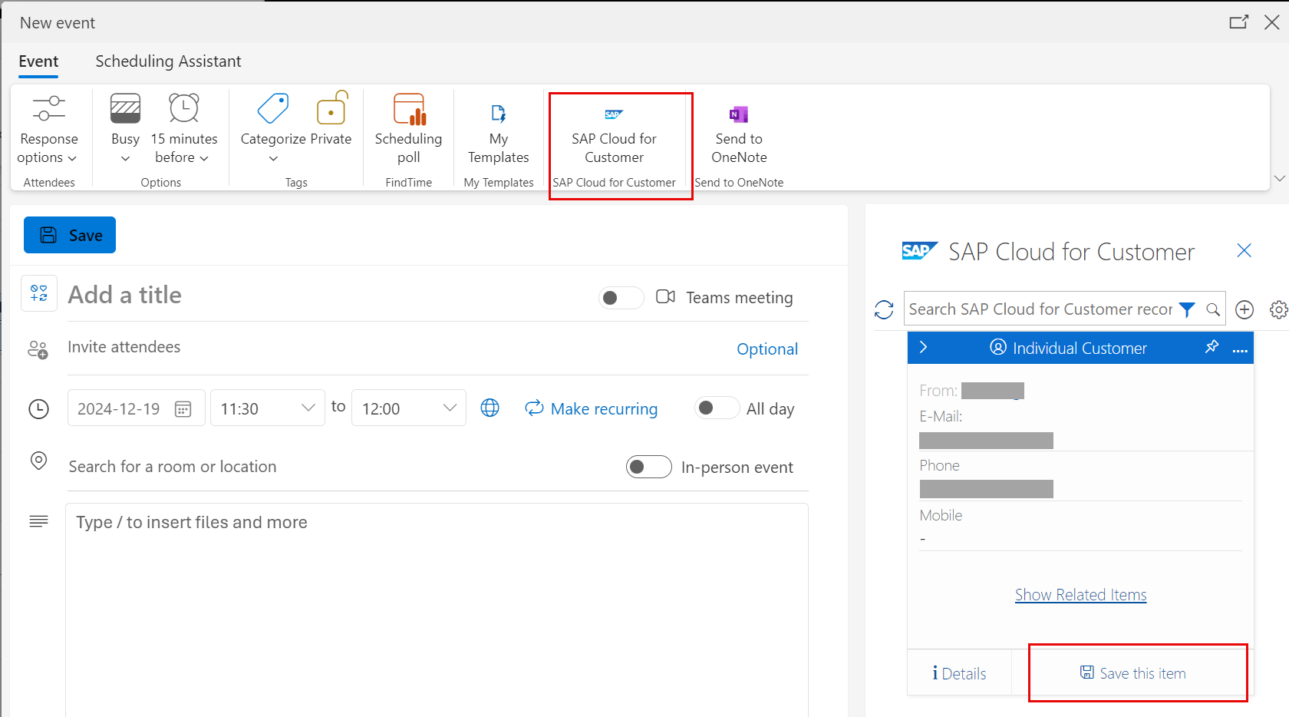Open Scheduling poll (FindTime)
Screen dimensions: 1289x717
408,129
